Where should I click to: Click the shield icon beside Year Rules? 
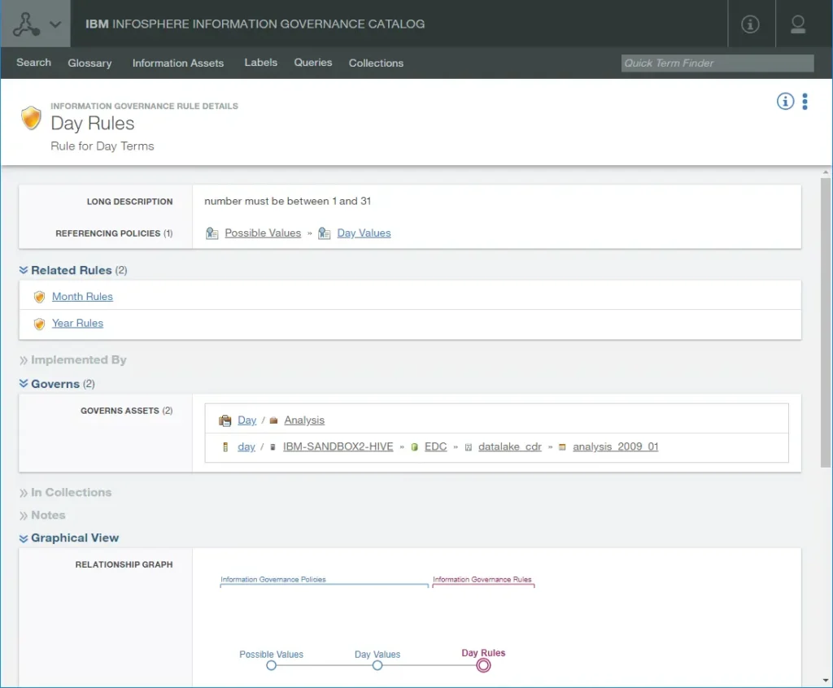tap(39, 323)
